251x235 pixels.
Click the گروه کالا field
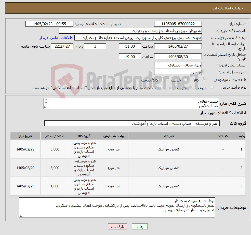tap(132, 123)
